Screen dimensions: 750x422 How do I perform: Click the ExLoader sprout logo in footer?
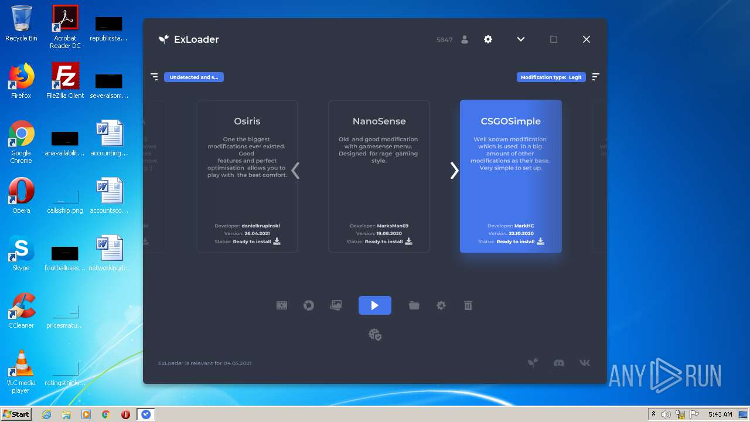point(533,363)
